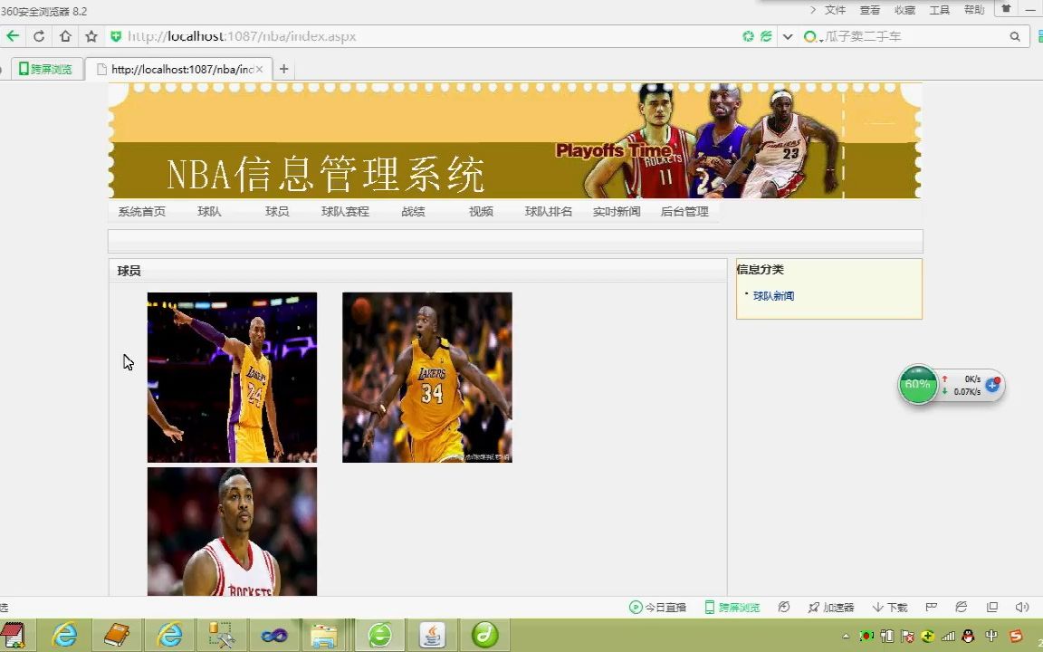This screenshot has height=652, width=1043.
Task: Open the 球队新闻 news link in sidebar
Action: 774,295
